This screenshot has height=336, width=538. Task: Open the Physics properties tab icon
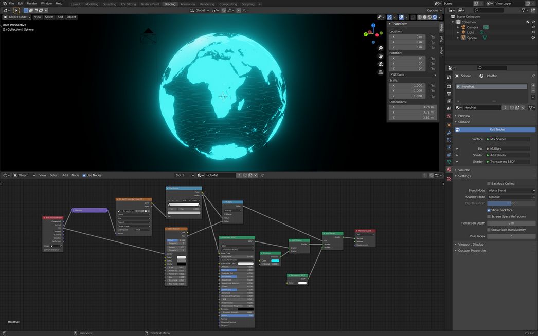[449, 147]
